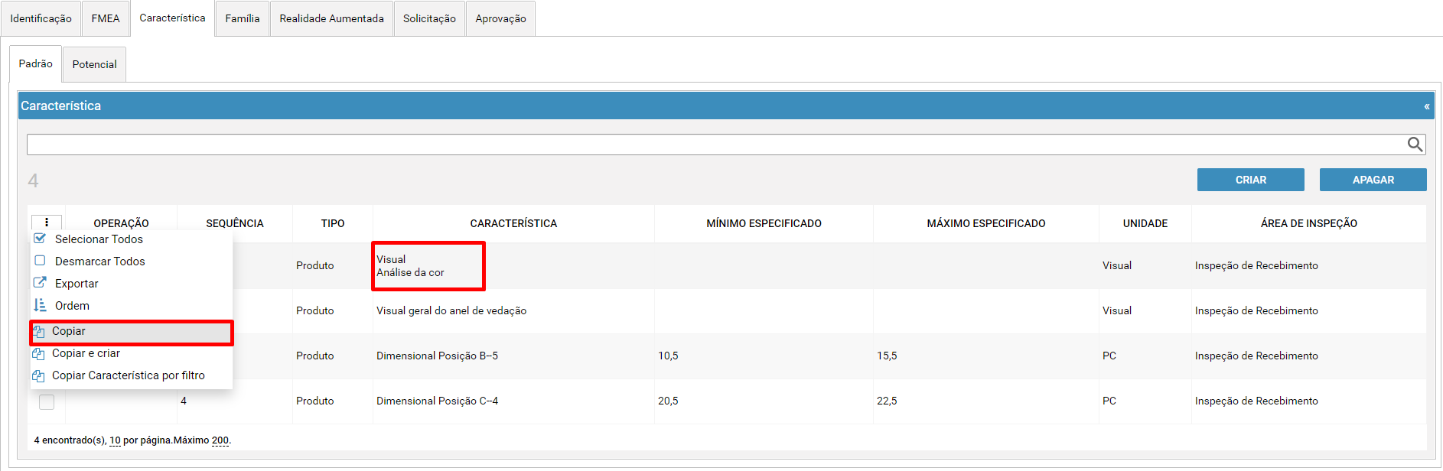Sort by the SEQUÊNCIA column header
1443x471 pixels.
tap(235, 223)
